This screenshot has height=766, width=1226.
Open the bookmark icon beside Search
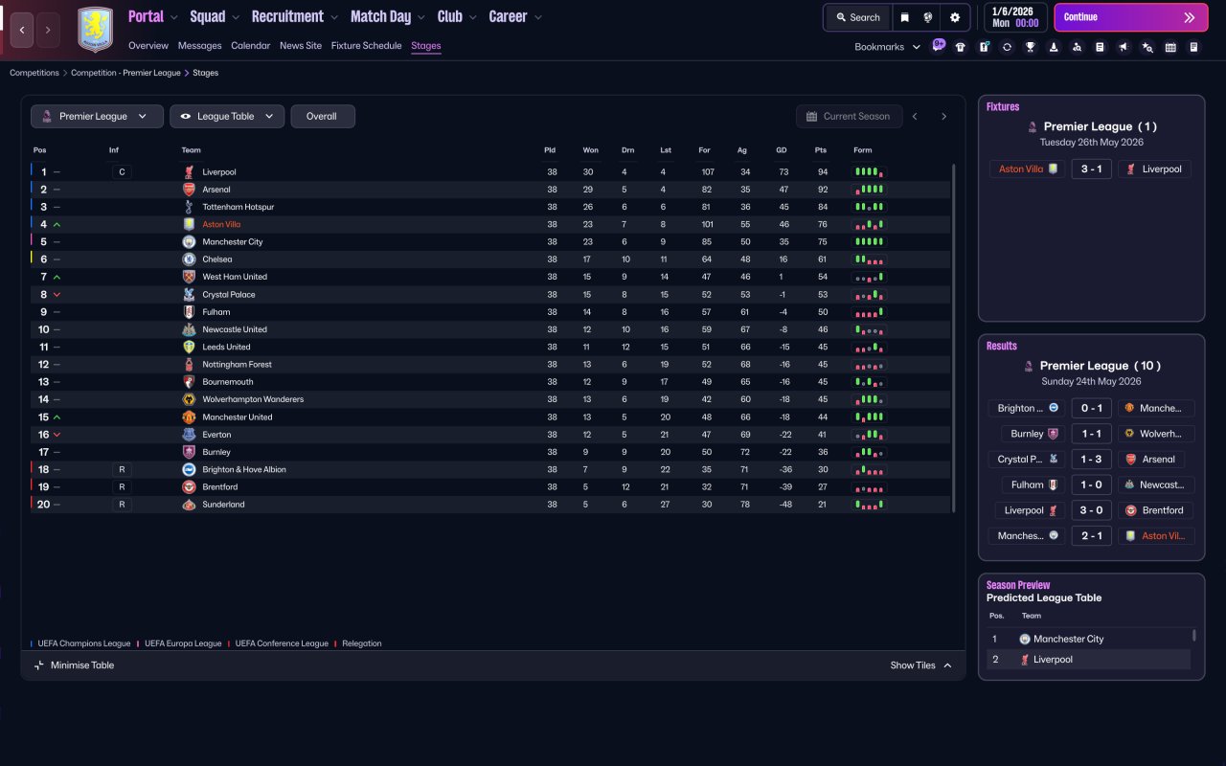pyautogui.click(x=904, y=17)
